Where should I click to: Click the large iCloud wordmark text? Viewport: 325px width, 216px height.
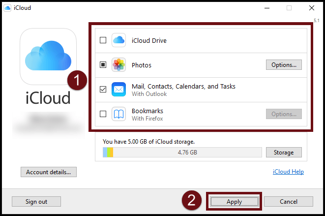click(x=48, y=98)
